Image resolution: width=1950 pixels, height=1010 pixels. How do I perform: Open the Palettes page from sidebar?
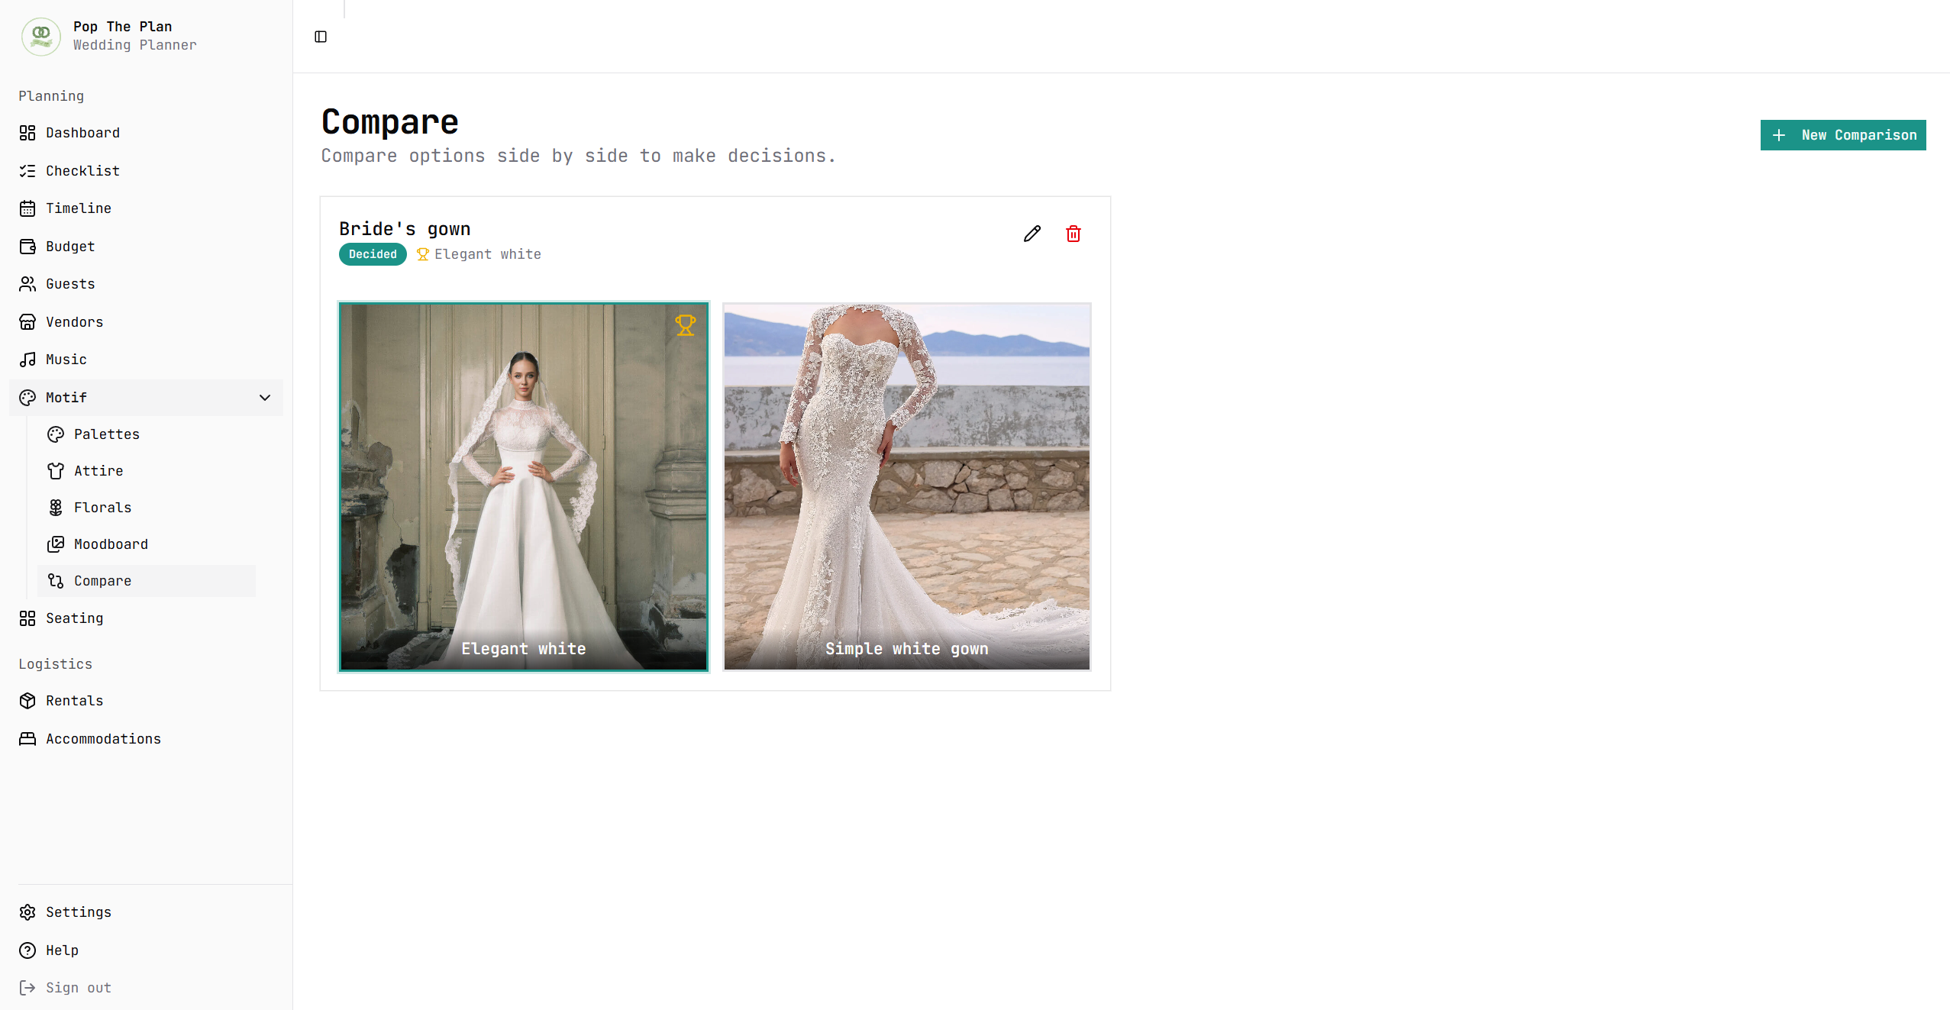click(x=106, y=434)
